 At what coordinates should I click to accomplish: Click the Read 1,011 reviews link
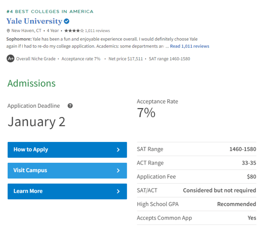coord(190,46)
